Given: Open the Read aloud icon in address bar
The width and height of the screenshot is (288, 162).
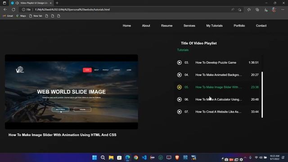Looking at the screenshot, I should pos(233,9).
